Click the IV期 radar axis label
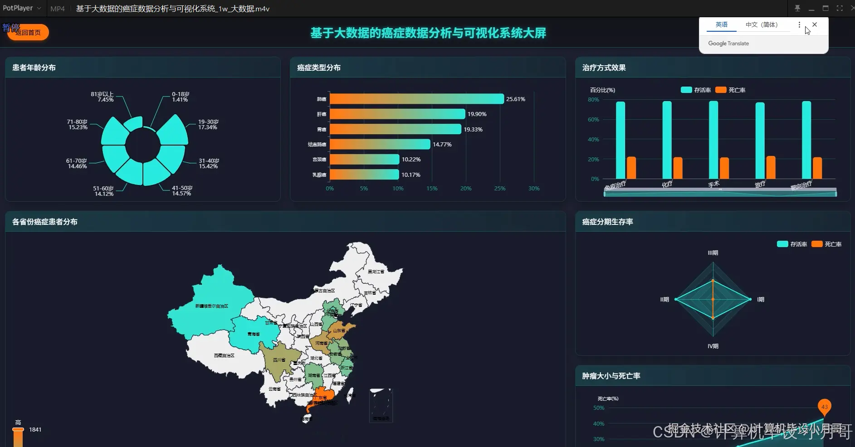The width and height of the screenshot is (855, 447). pos(713,346)
